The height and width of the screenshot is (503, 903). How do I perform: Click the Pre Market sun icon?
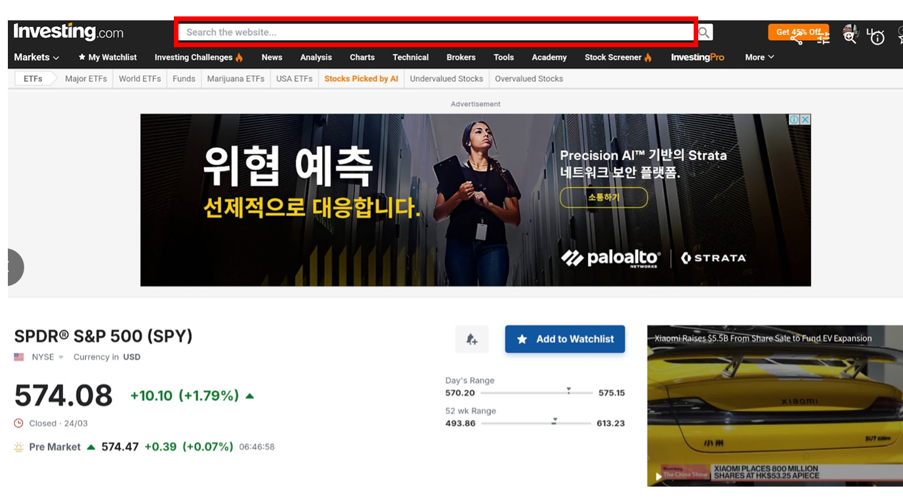19,447
